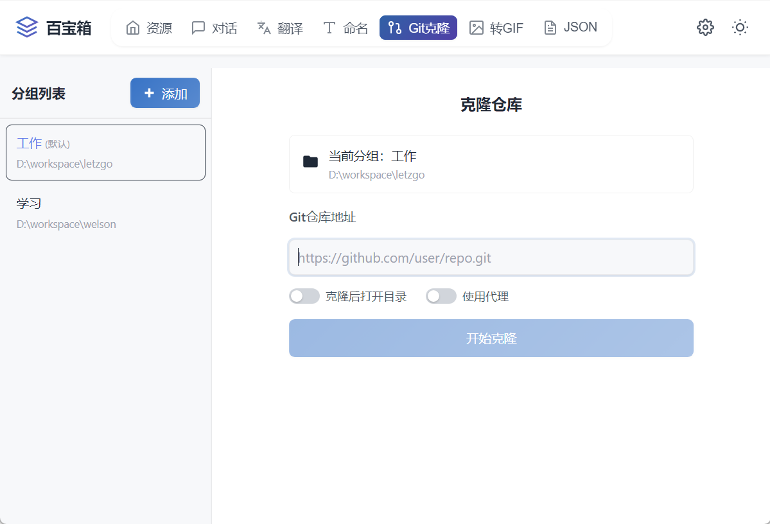Click the Git仓库地址 label
This screenshot has height=524, width=770.
[x=322, y=217]
